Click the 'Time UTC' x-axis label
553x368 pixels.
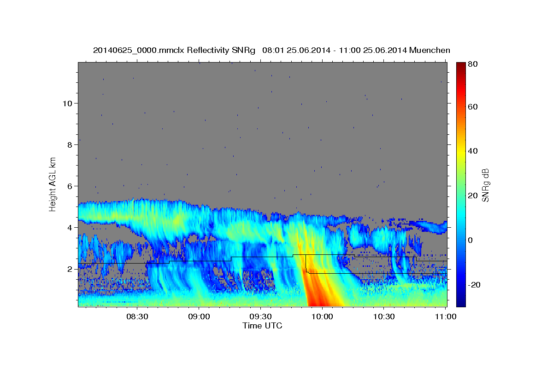[x=262, y=326]
